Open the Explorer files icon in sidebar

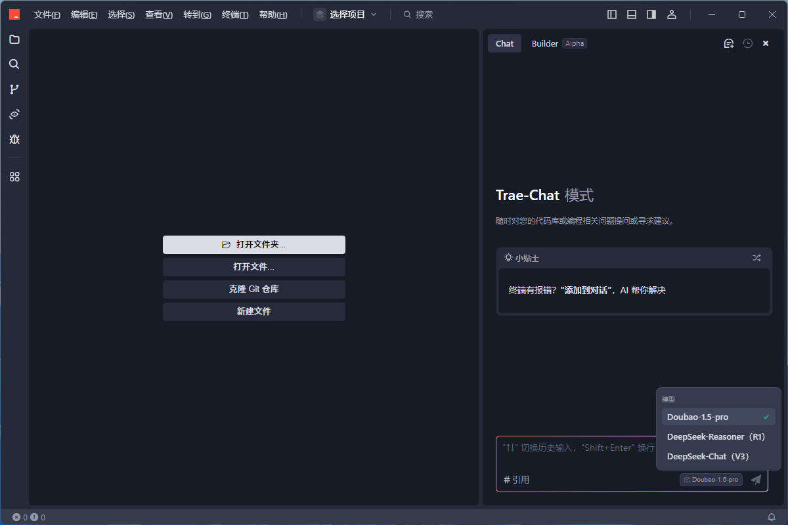(x=14, y=39)
